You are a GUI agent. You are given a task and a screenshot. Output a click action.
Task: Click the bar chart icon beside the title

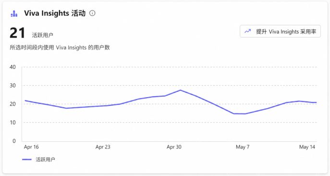pyautogui.click(x=14, y=13)
